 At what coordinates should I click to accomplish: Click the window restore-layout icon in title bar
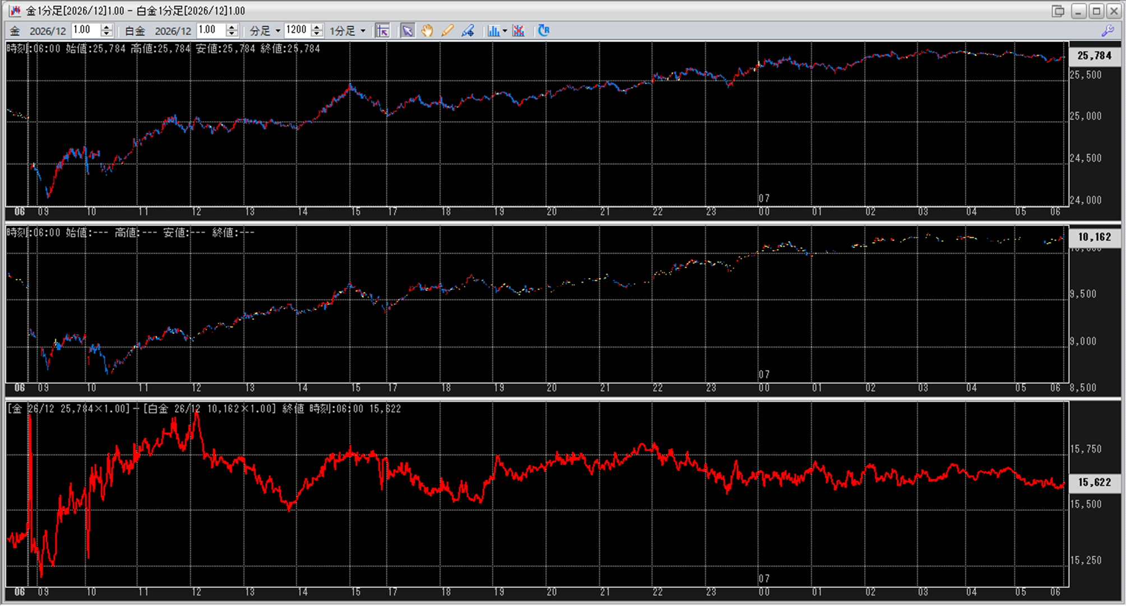tap(1058, 11)
